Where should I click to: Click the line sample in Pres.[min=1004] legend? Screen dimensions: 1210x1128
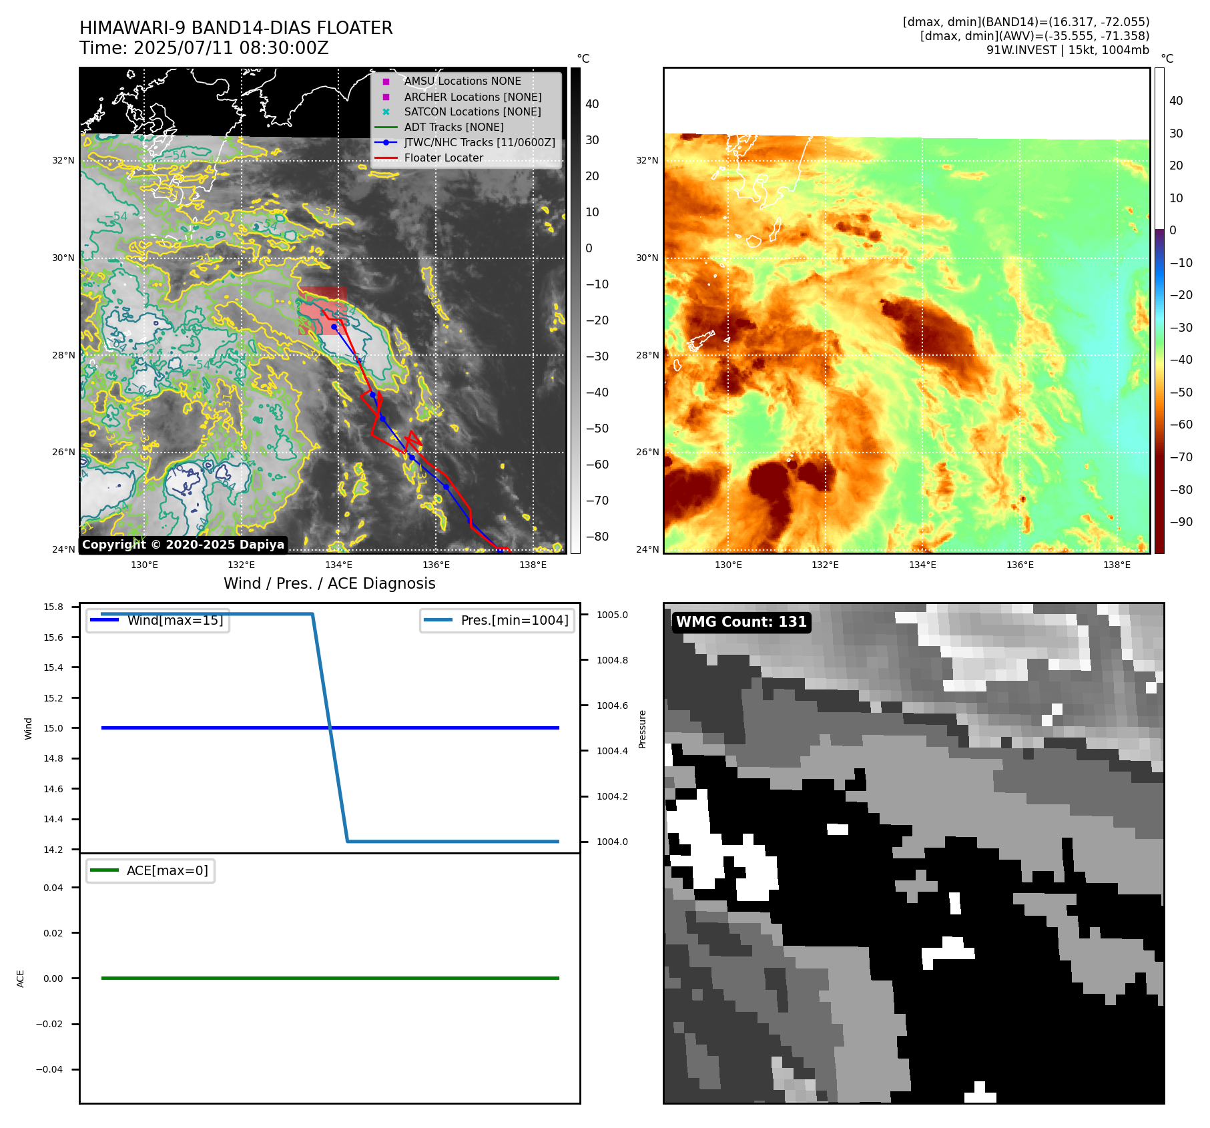tap(438, 620)
